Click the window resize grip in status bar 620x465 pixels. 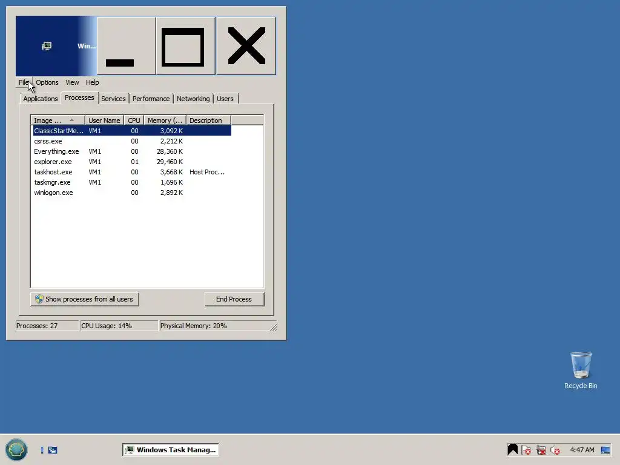coord(273,326)
